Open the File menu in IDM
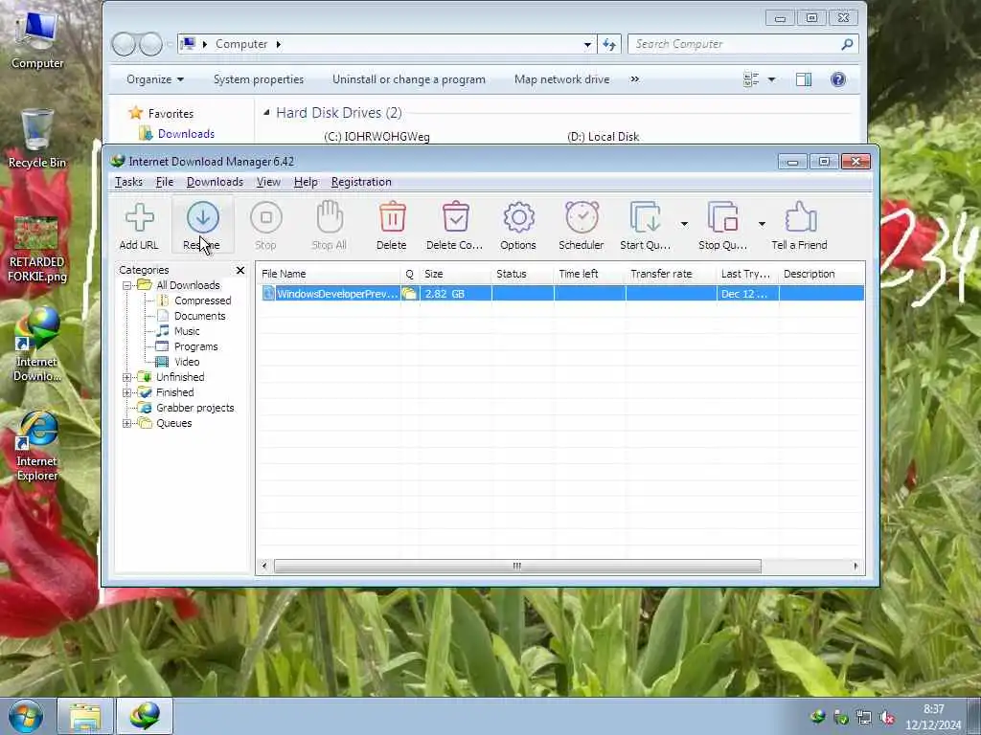This screenshot has height=735, width=981. pos(165,182)
